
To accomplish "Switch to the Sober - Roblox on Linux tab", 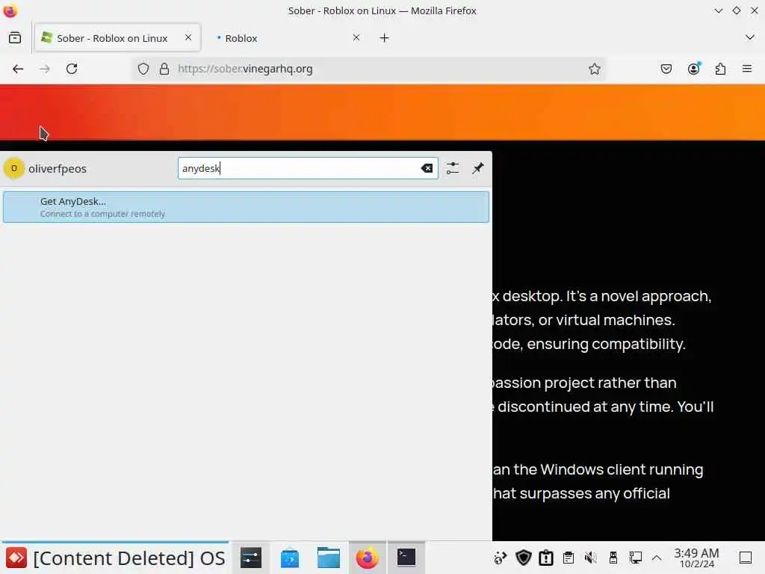I will click(x=117, y=37).
